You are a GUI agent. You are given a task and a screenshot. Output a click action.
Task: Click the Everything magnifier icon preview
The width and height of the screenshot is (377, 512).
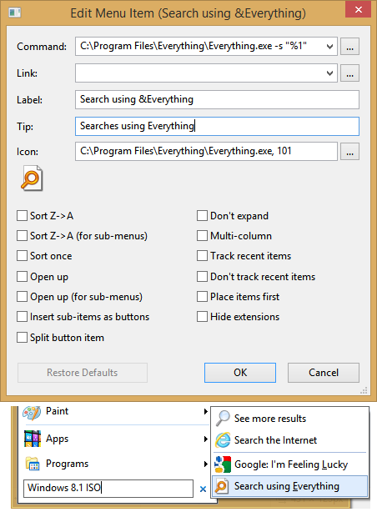[x=32, y=178]
